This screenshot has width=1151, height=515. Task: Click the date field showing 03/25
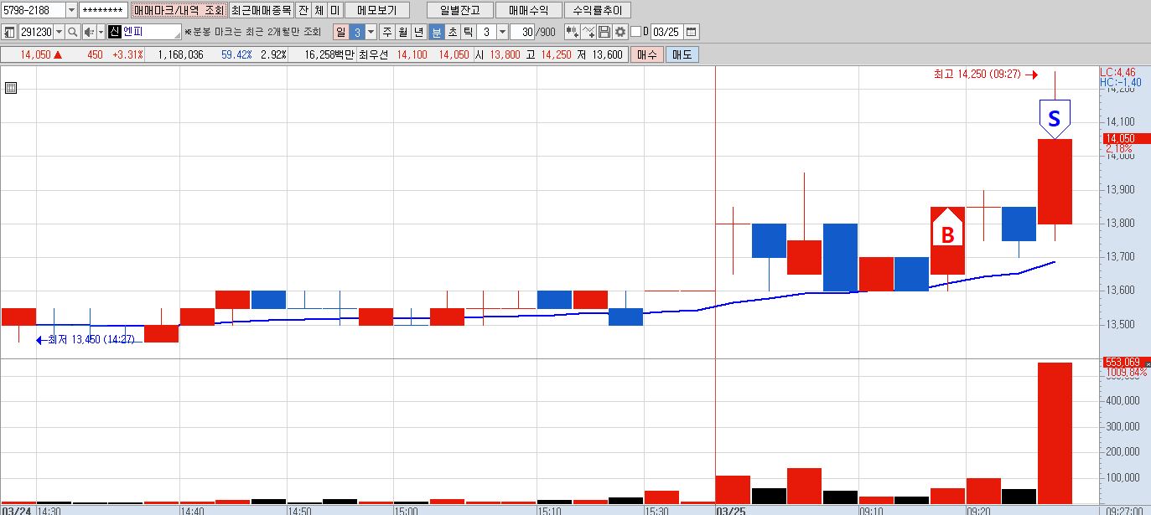click(666, 32)
